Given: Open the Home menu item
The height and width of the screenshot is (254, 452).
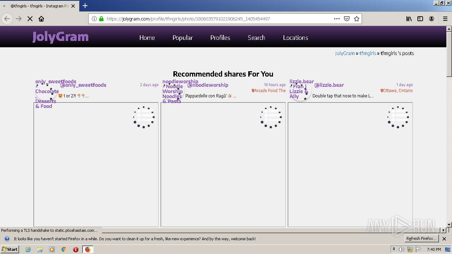Looking at the screenshot, I should pos(147,38).
